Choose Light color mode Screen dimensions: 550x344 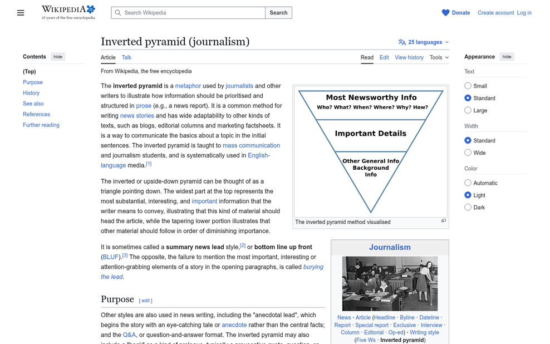click(468, 195)
